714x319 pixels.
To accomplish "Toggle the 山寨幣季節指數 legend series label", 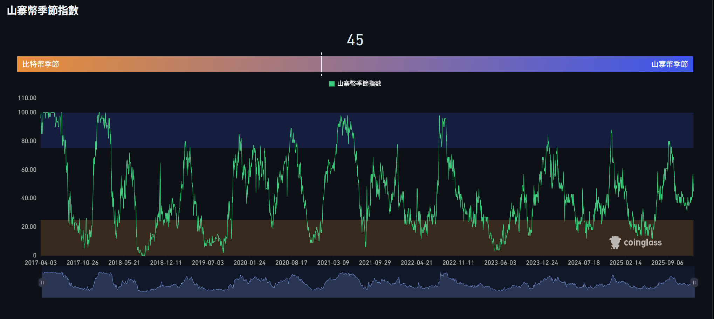I will point(359,84).
